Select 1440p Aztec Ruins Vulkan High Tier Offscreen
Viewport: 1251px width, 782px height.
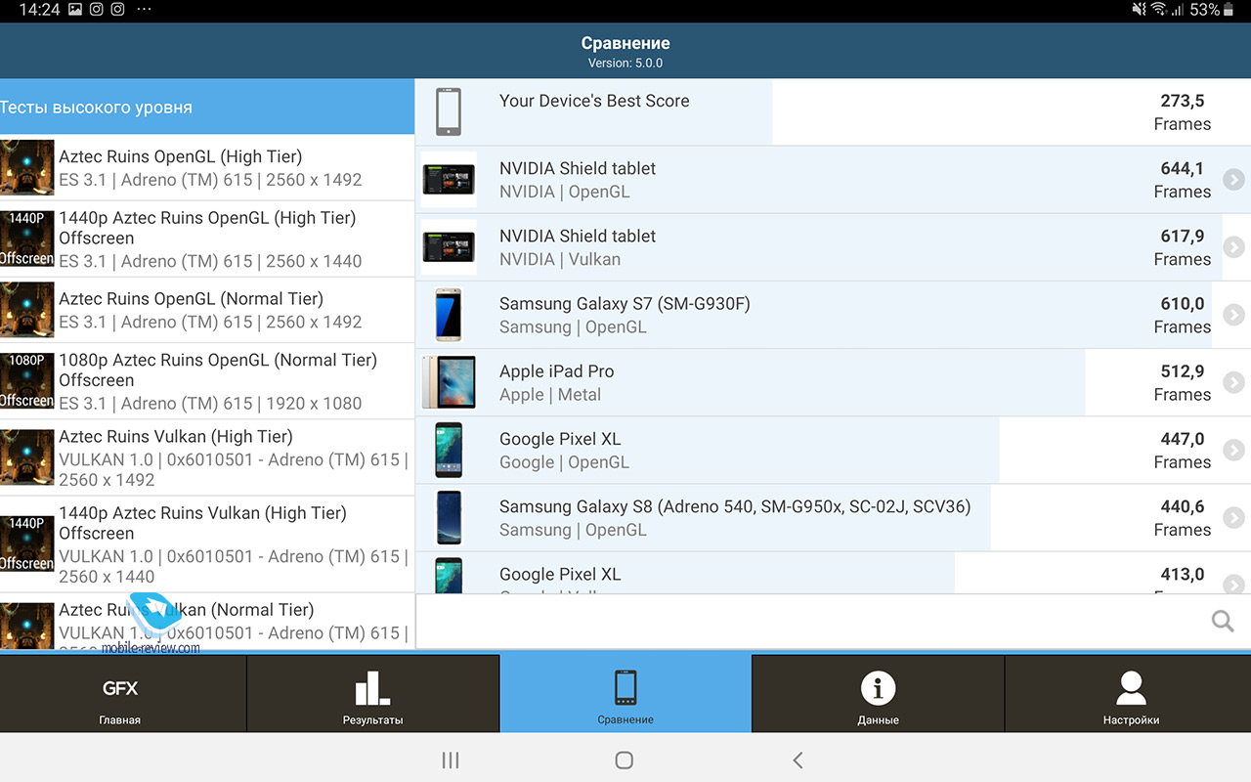coord(207,544)
